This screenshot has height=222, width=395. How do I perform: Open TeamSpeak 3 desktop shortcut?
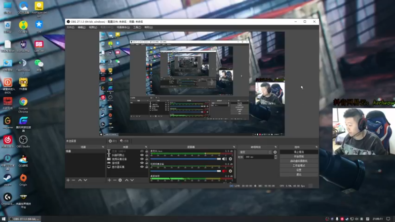(x=23, y=67)
